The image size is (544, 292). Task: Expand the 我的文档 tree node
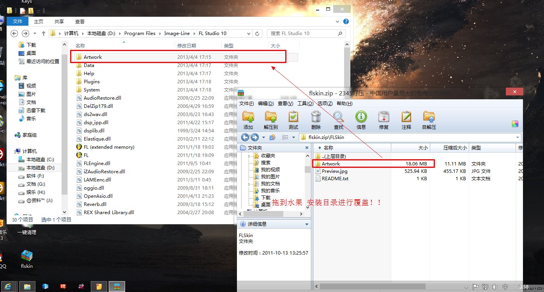tap(249, 184)
